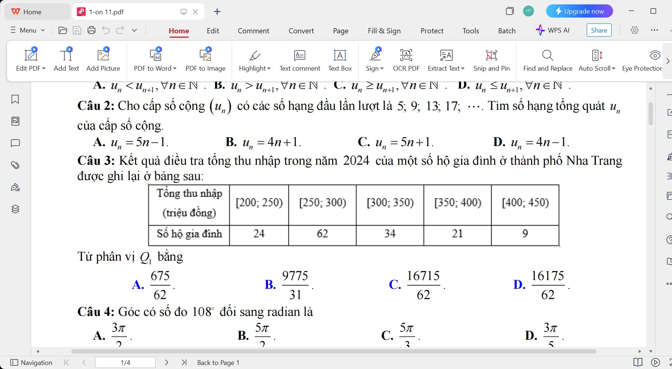Open attachments paperclip panel

(15, 165)
